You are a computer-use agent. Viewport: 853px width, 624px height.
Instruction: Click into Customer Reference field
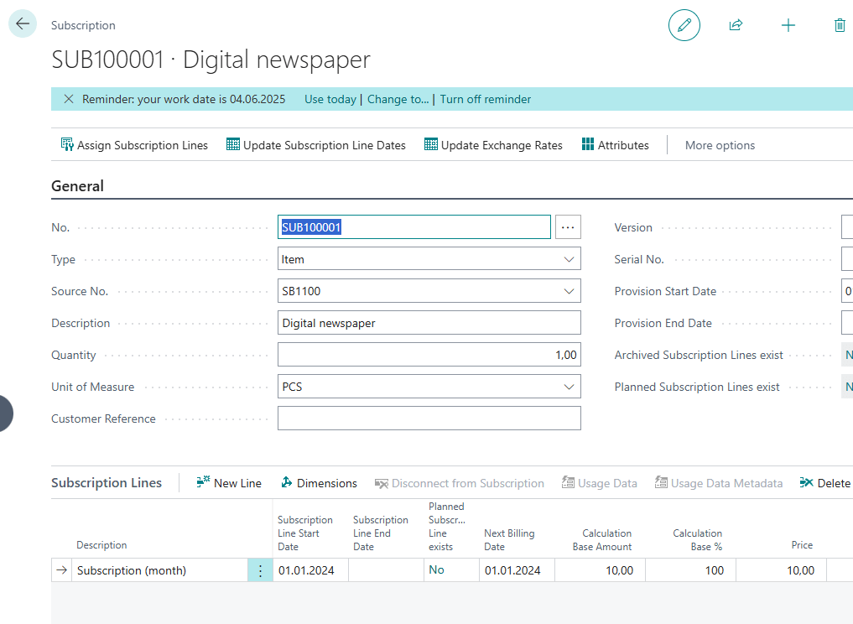click(429, 419)
